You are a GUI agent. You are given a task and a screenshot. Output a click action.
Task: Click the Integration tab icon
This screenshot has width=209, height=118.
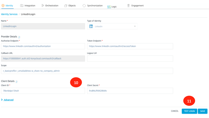[x=22, y=5]
